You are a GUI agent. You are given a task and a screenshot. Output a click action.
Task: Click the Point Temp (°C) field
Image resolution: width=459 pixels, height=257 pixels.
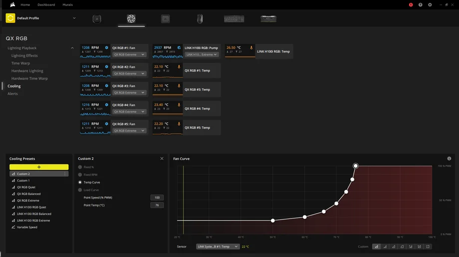coord(157,205)
